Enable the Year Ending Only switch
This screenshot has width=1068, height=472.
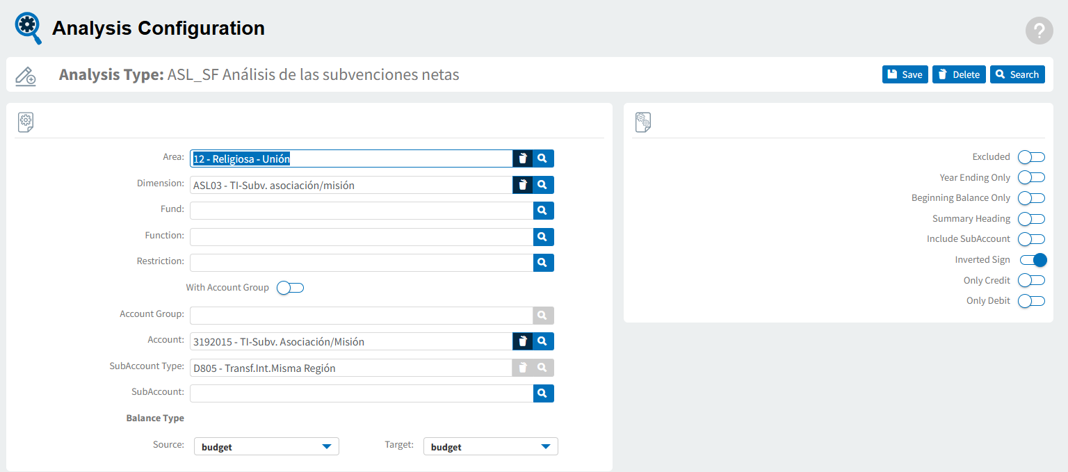(x=1032, y=178)
